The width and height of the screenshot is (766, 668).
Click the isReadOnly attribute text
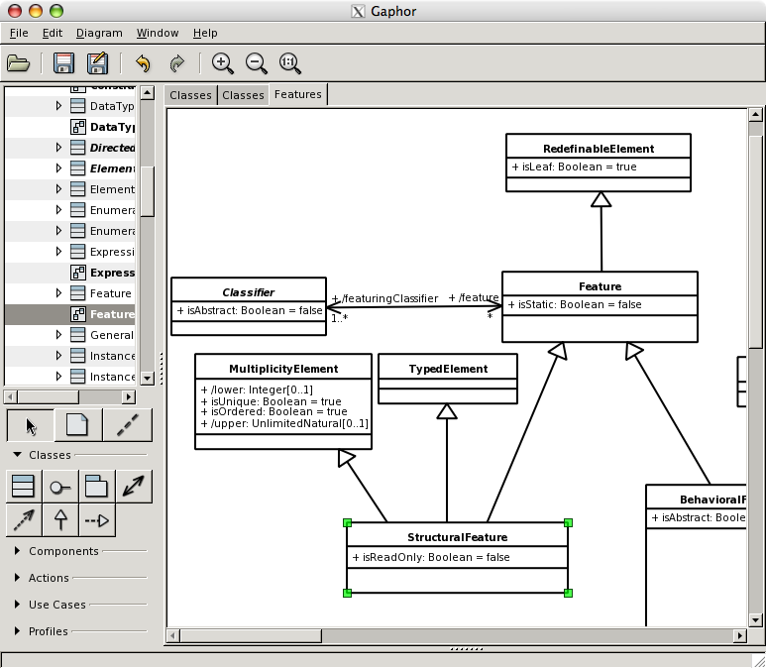point(431,557)
